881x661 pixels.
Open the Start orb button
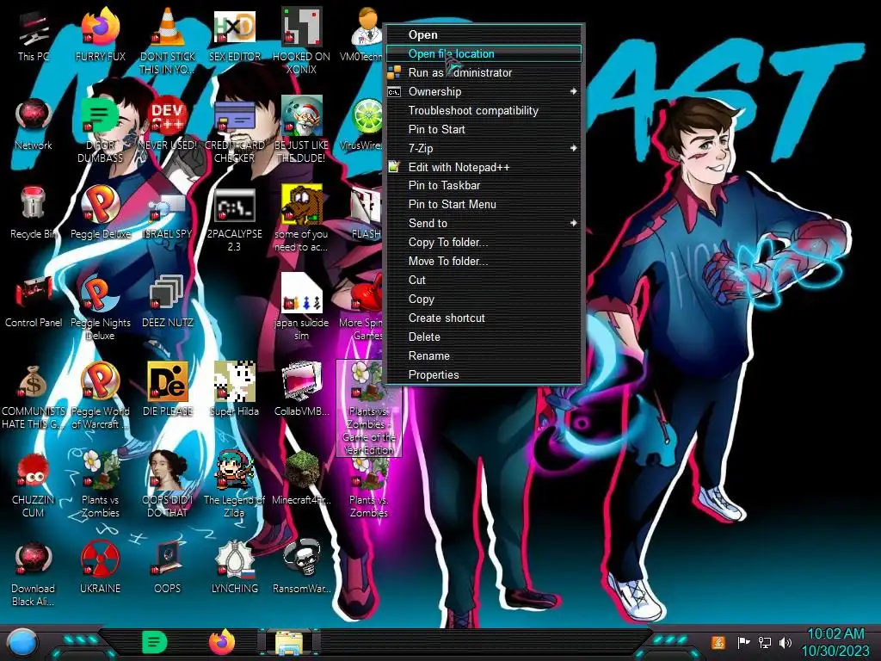click(22, 642)
